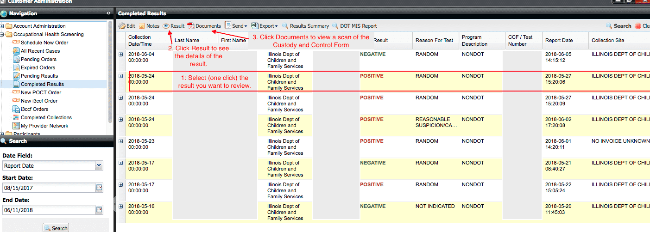
Task: Click the Search button in results toolbar
Action: [618, 26]
